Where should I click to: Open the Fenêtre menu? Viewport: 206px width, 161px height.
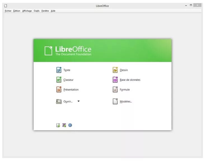45,11
